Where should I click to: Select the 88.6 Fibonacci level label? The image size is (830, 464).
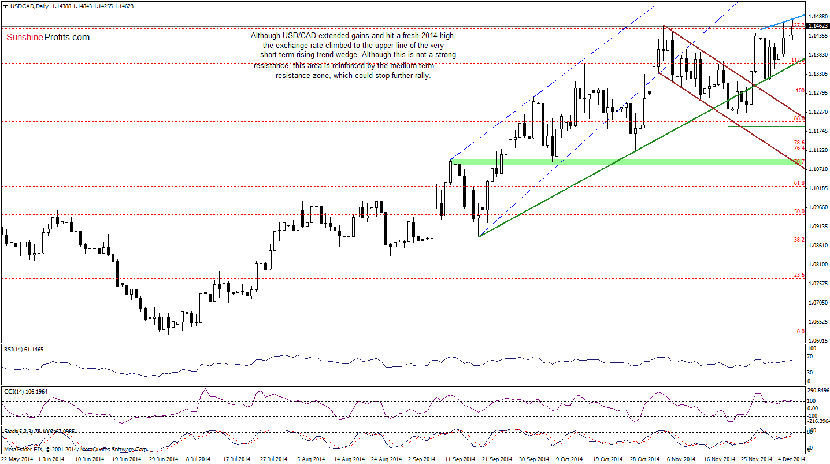click(799, 118)
